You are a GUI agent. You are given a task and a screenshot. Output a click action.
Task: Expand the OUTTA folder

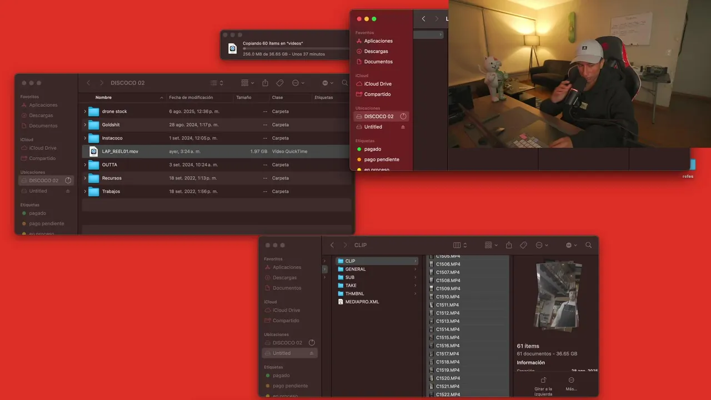[x=85, y=164]
